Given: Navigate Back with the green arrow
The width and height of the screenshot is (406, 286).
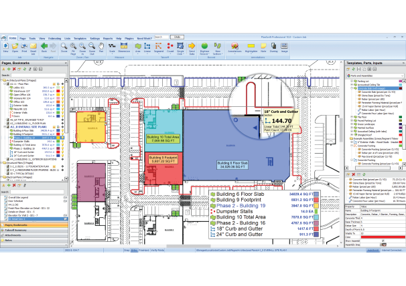Looking at the screenshot, I should (44, 46).
